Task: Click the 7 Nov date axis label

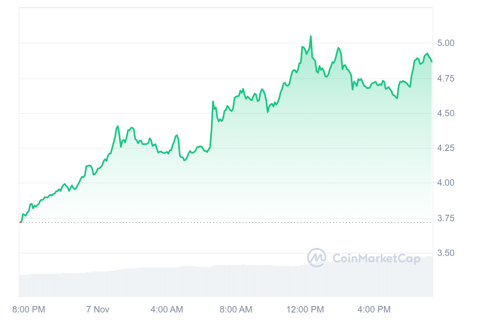Action: (98, 310)
